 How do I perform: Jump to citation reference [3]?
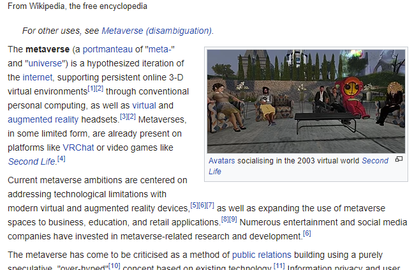124,116
